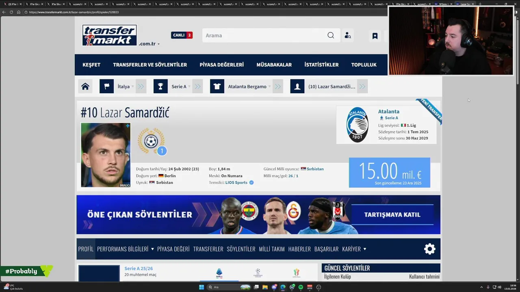Open the PİYASA DEĞERLERİ menu
520x292 pixels.
[x=222, y=65]
